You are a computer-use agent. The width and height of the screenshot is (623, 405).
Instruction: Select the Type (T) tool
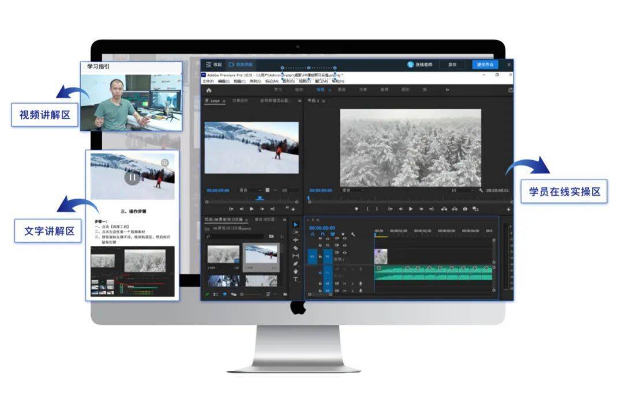pyautogui.click(x=296, y=279)
